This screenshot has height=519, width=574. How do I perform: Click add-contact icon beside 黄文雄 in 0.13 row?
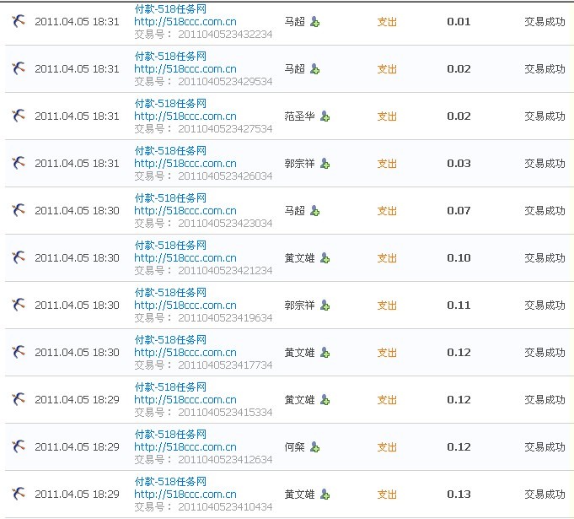tap(325, 495)
